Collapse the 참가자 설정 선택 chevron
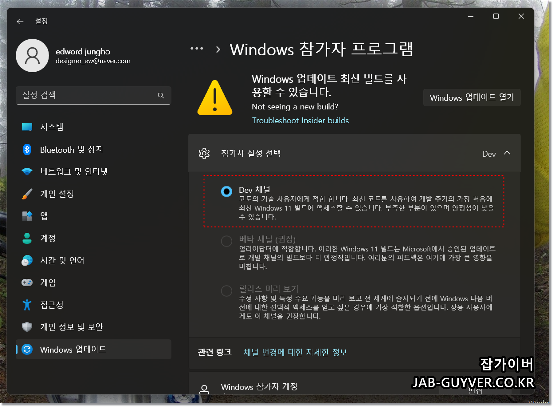The height and width of the screenshot is (407, 553). (x=507, y=153)
